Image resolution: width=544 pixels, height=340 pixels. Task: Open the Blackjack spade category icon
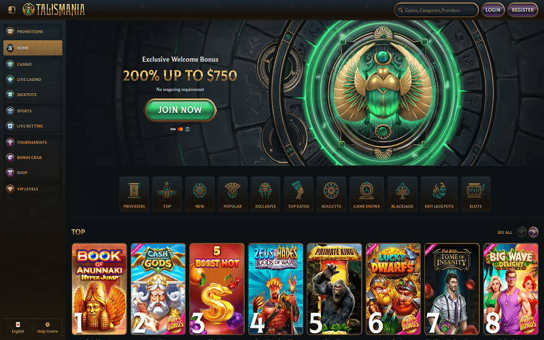[x=403, y=194]
